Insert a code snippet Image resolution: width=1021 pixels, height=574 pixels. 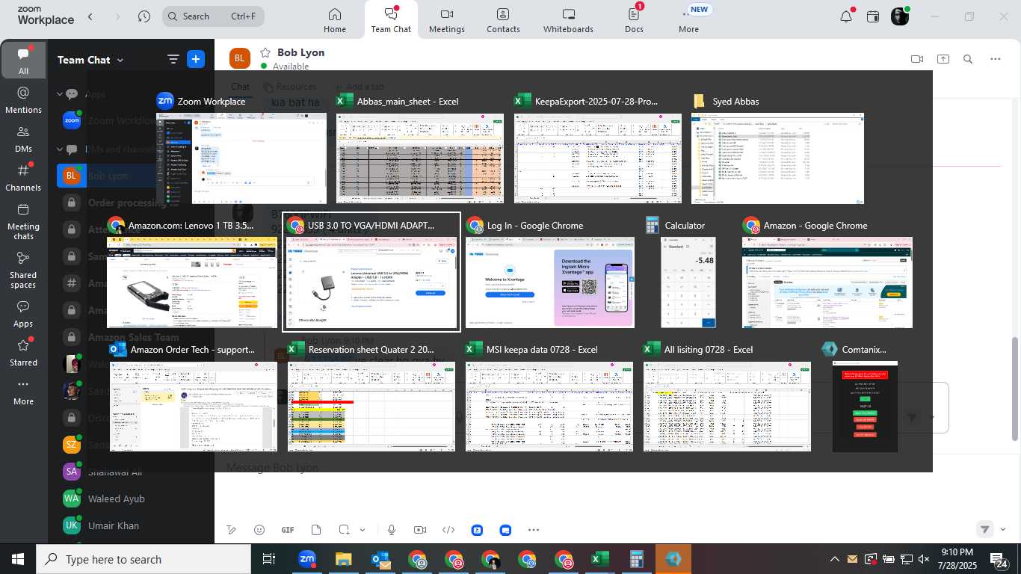point(448,530)
